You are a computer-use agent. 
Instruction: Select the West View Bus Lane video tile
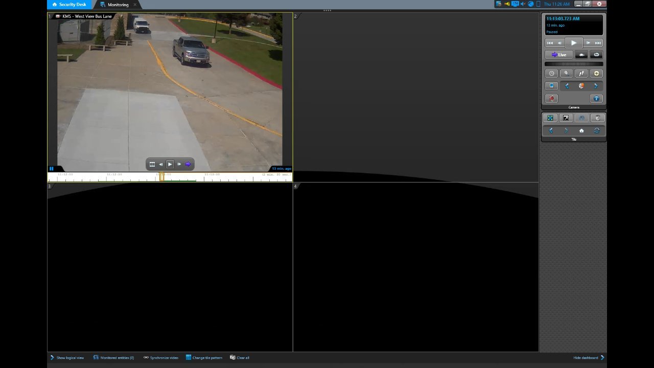pyautogui.click(x=170, y=92)
